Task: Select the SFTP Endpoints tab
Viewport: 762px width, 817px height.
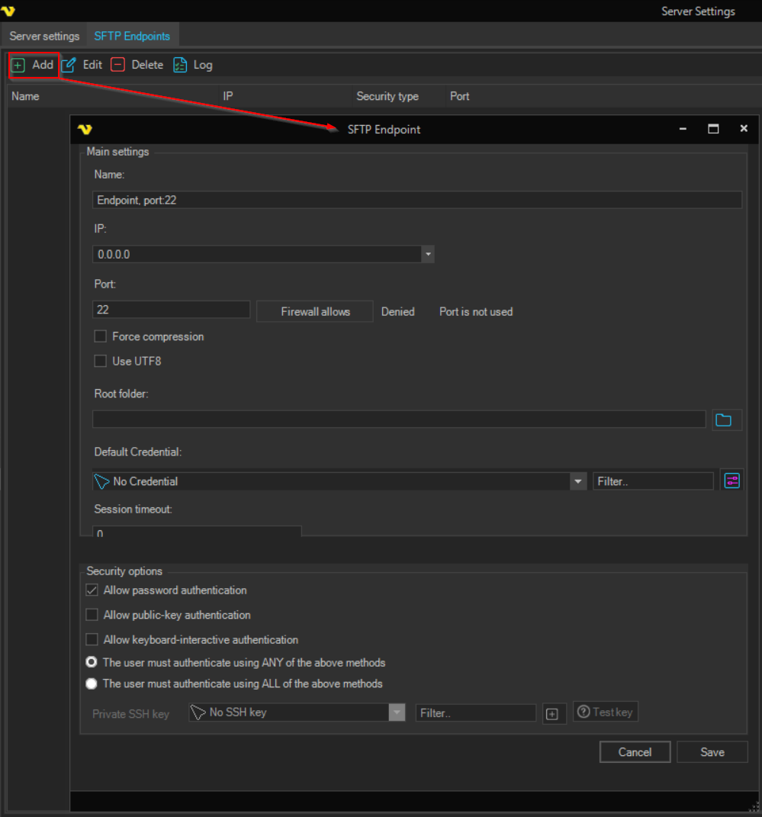Action: click(132, 36)
